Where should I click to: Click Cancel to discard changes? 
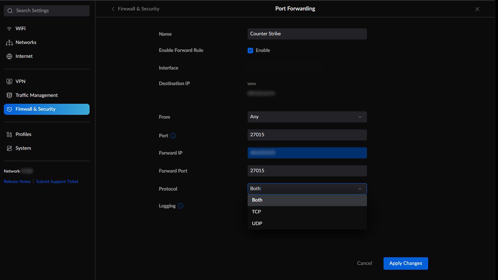coord(364,263)
